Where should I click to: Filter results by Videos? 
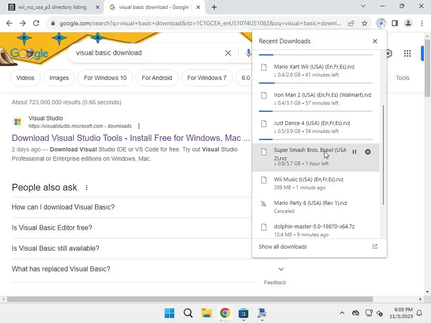click(x=25, y=78)
